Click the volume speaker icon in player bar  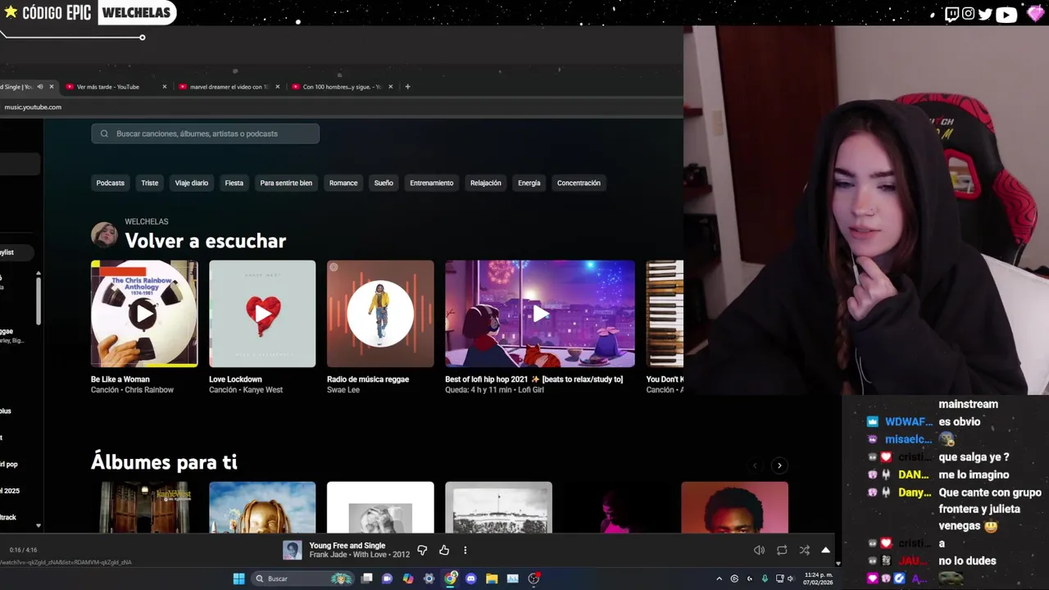pos(759,551)
